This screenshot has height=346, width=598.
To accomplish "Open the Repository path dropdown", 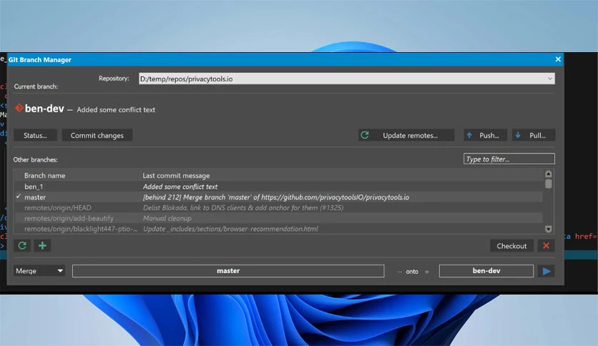I will tap(347, 79).
